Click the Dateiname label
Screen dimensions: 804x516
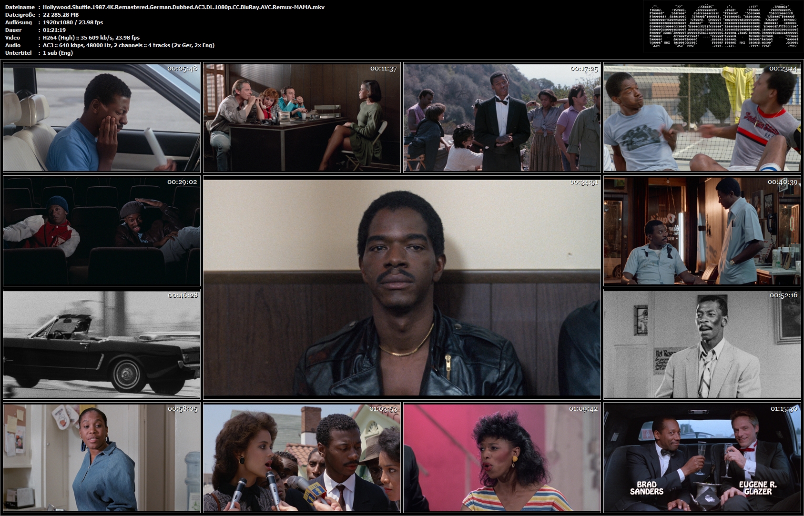pos(20,7)
